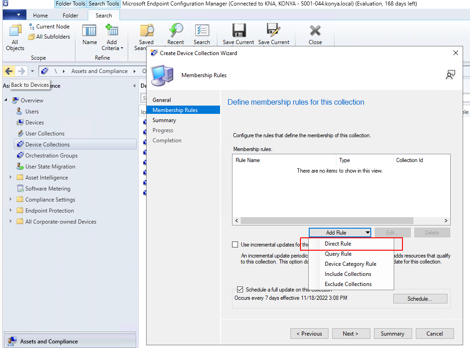Image resolution: width=470 pixels, height=348 pixels.
Task: Click the wizard feedback icon
Action: (450, 75)
